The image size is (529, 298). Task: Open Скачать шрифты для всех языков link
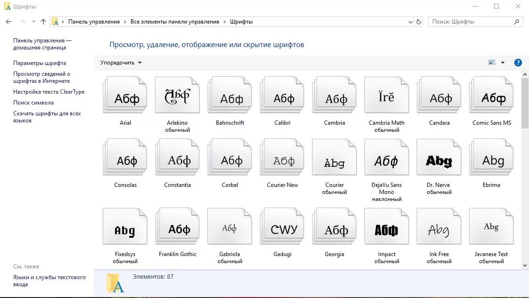click(47, 117)
